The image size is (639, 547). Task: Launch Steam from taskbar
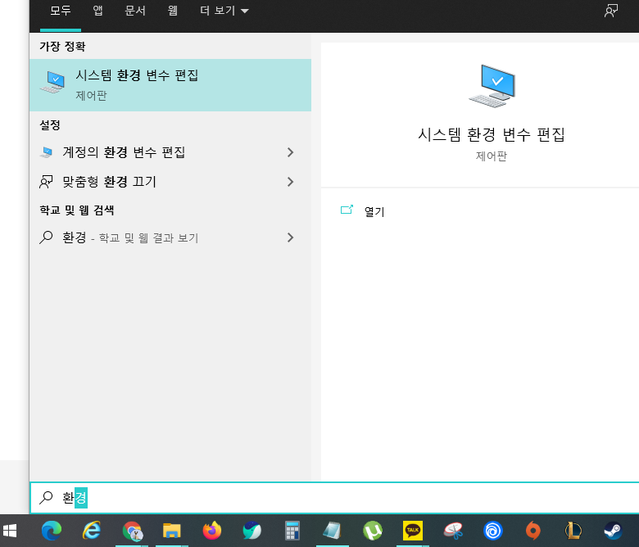tap(613, 531)
